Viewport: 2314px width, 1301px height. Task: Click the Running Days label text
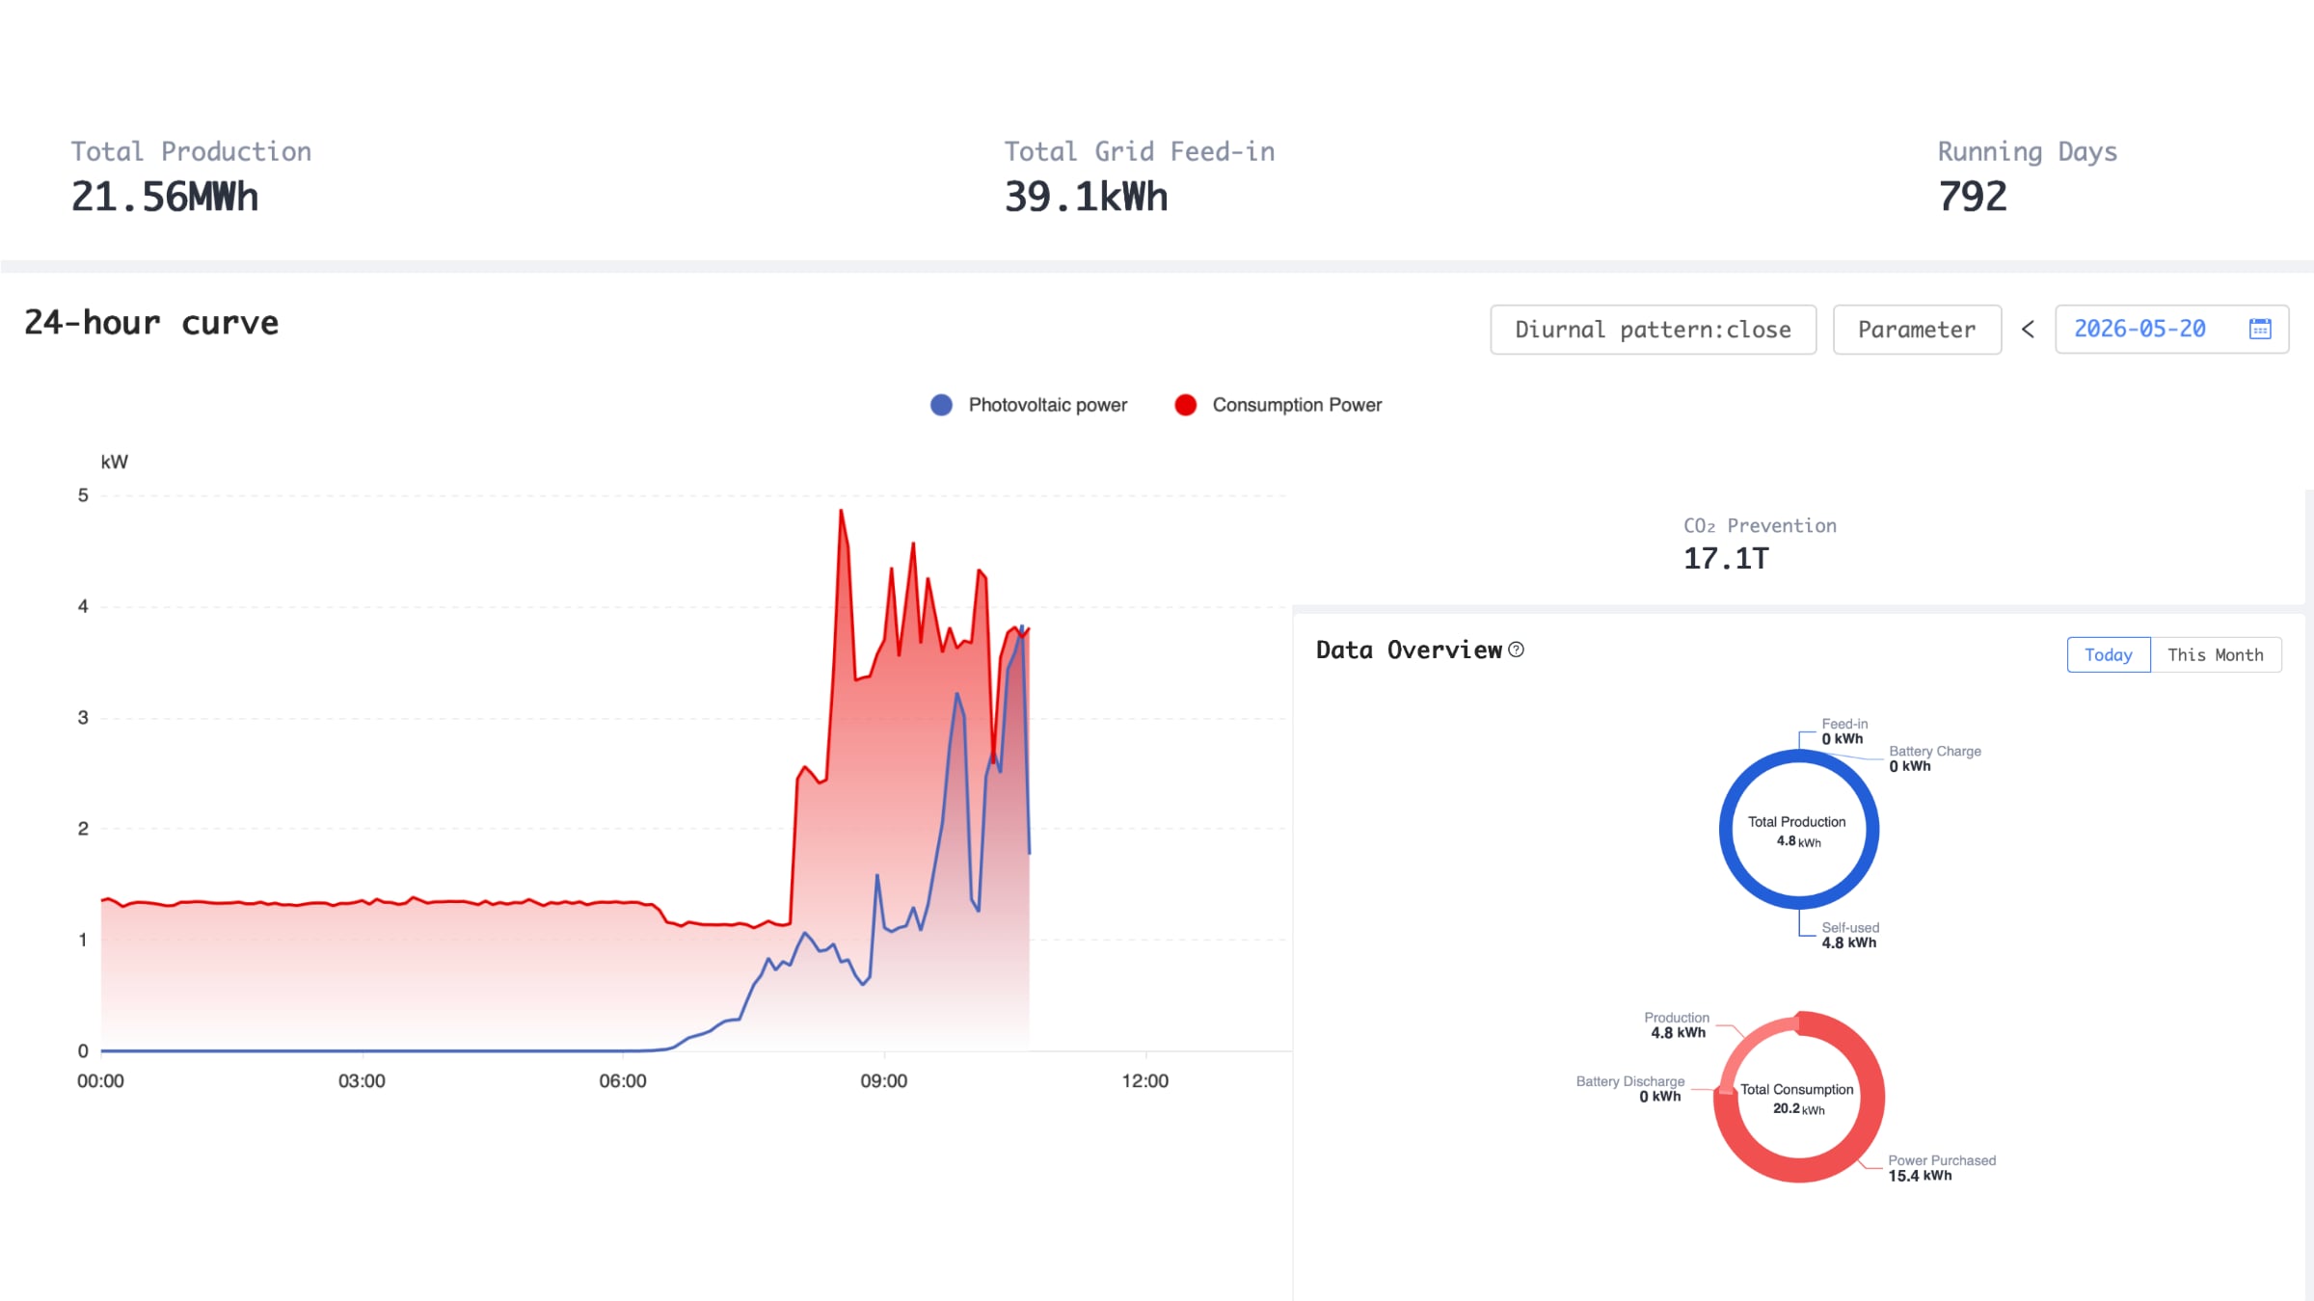pyautogui.click(x=2028, y=152)
